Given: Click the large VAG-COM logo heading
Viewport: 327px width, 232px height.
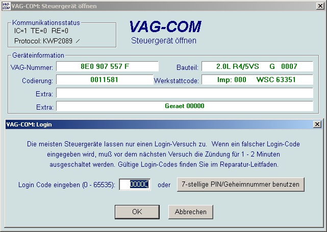Looking at the screenshot, I should (x=165, y=27).
